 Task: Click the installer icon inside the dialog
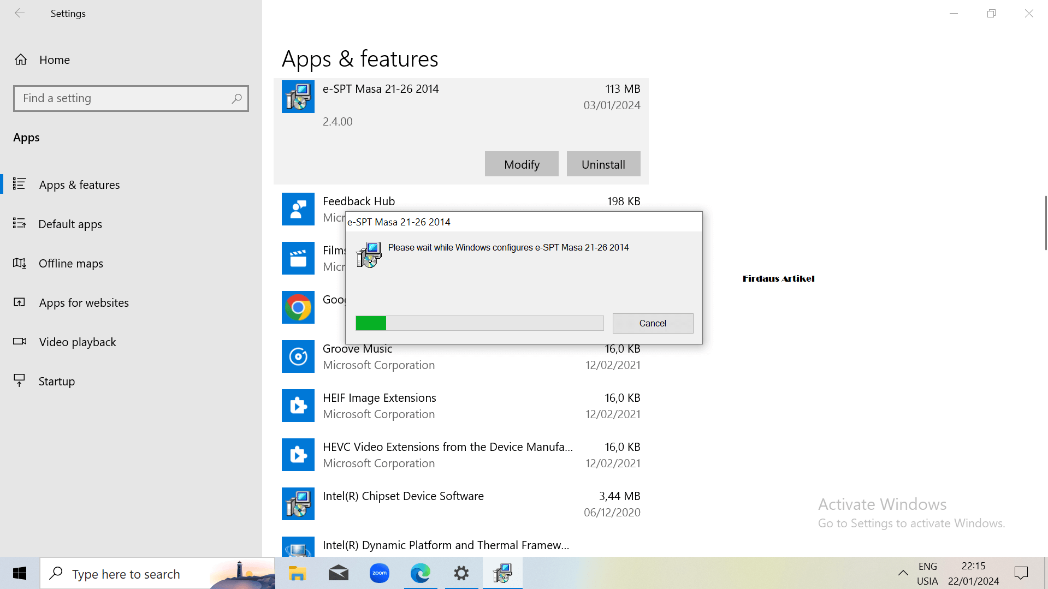pos(369,255)
